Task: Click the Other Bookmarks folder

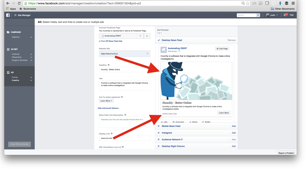Action: click(282, 9)
